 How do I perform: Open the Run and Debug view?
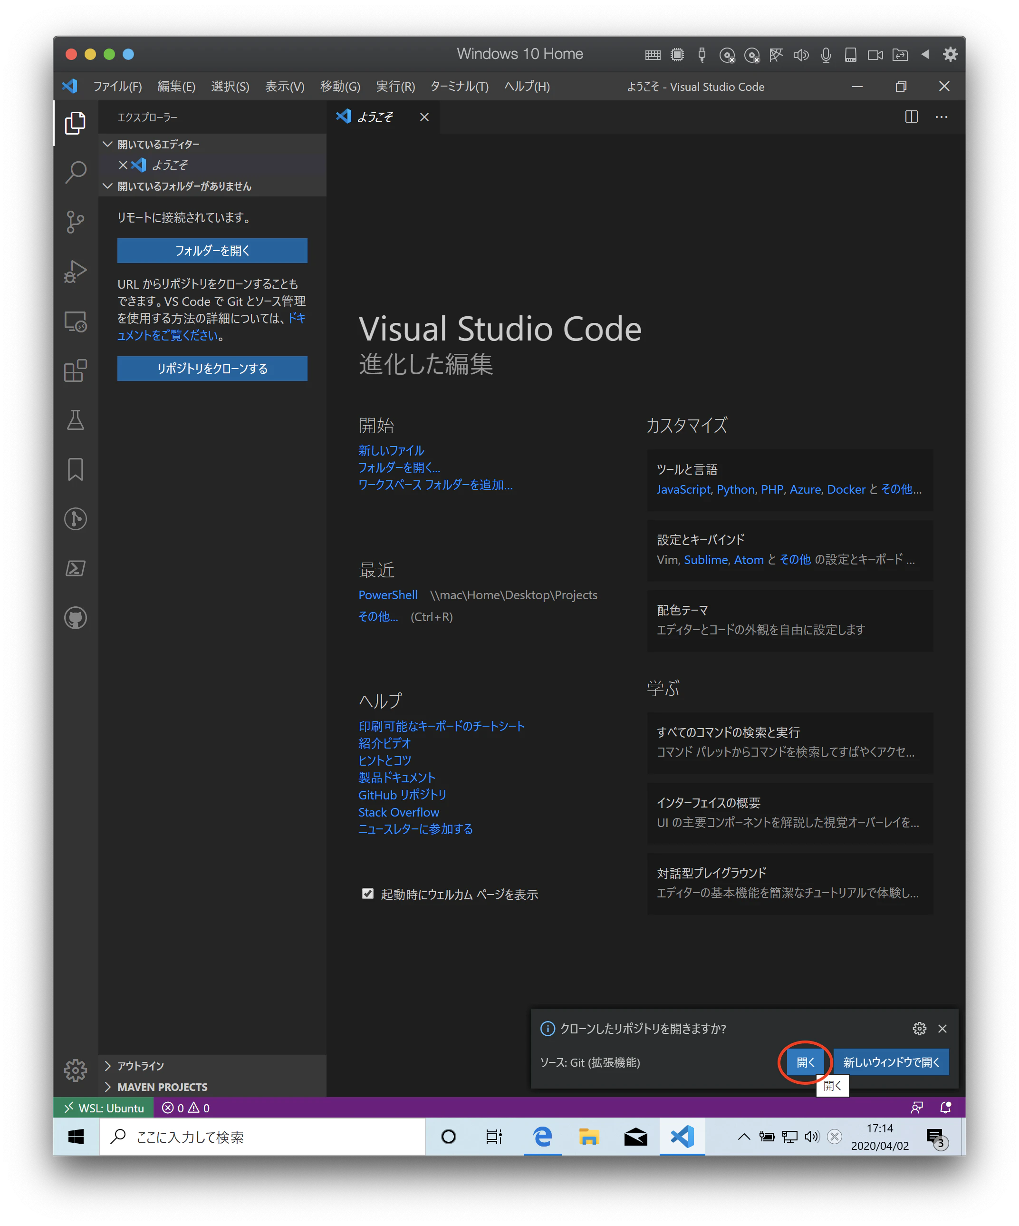click(75, 272)
